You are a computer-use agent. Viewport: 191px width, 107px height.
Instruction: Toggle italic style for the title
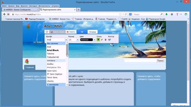(102, 40)
